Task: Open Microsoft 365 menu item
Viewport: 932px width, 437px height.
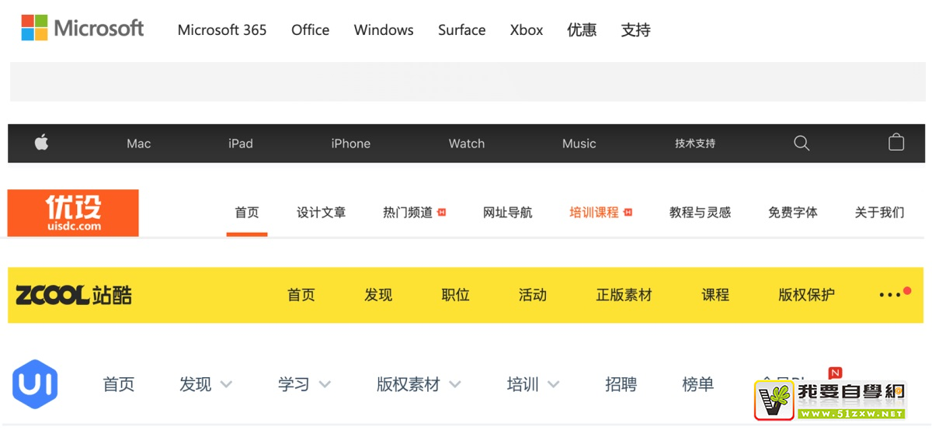Action: coord(222,30)
